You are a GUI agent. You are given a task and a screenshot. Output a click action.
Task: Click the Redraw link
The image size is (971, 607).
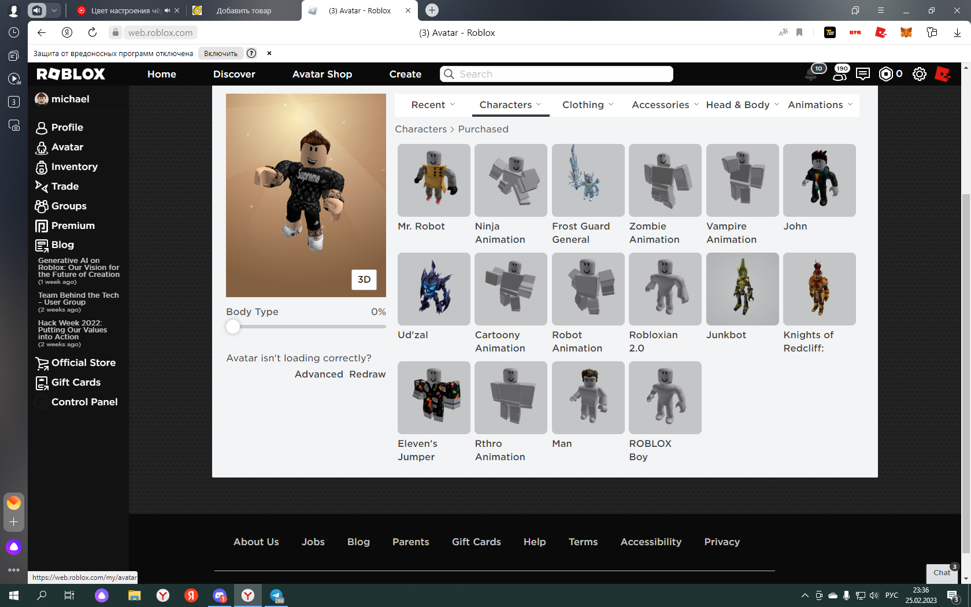coord(367,374)
